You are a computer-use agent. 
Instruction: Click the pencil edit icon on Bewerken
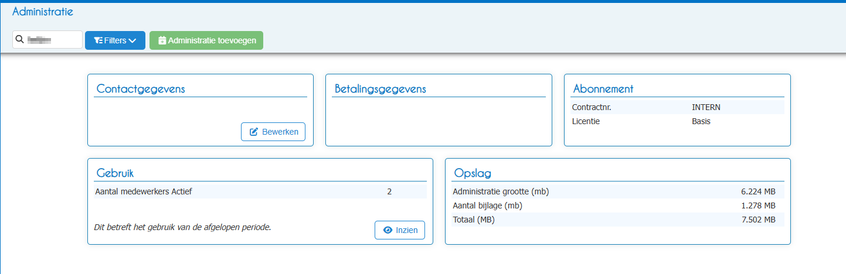coord(254,132)
